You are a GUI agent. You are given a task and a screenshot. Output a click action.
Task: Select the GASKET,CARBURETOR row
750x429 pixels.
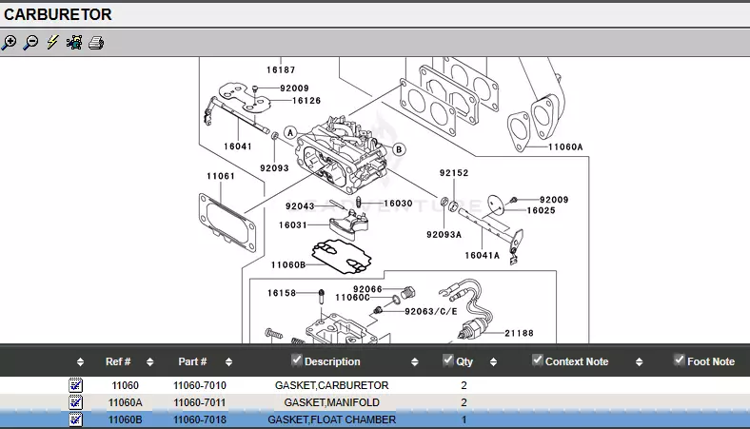[x=331, y=386]
